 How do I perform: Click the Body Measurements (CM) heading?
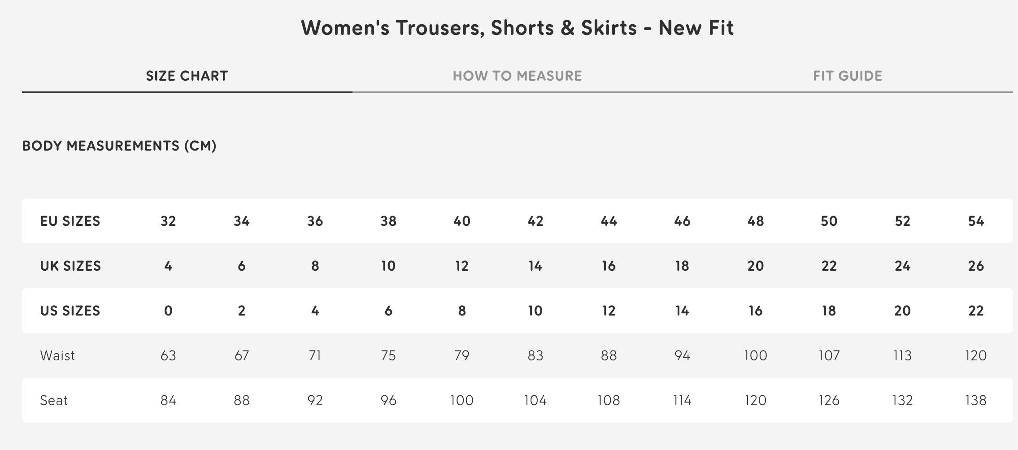[x=119, y=146]
